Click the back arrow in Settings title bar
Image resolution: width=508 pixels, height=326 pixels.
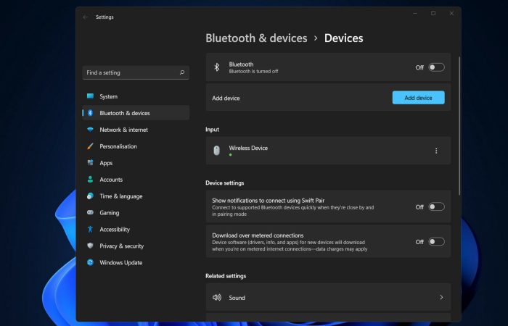[x=86, y=17]
